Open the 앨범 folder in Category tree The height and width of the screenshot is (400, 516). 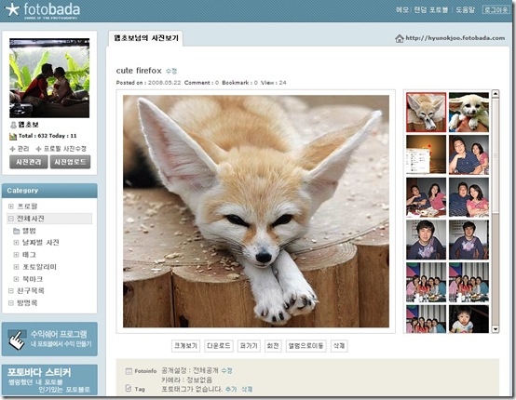(x=17, y=231)
